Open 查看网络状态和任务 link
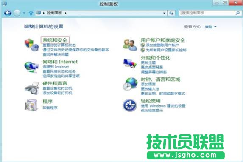243x162 pixels. [x=59, y=71]
